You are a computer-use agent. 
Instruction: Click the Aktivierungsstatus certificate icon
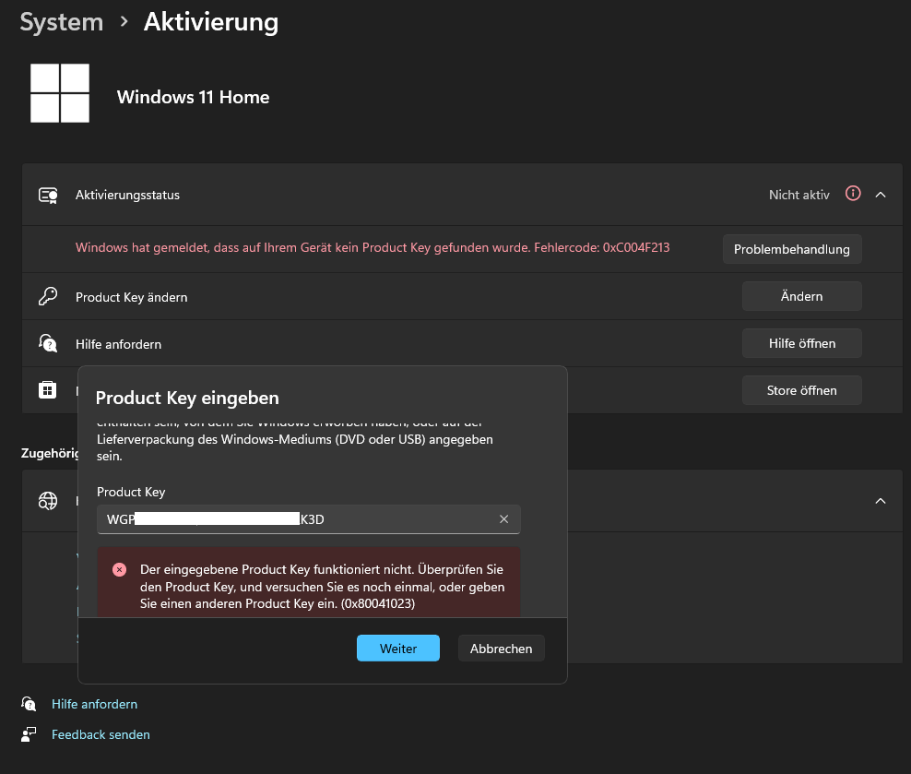[48, 196]
